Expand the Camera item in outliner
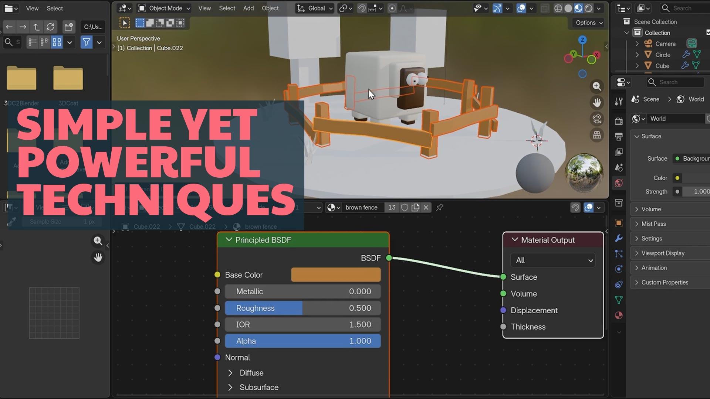 [637, 44]
